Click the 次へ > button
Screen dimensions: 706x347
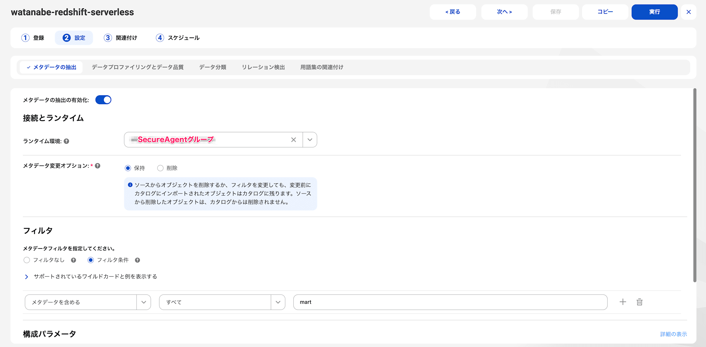(x=504, y=12)
